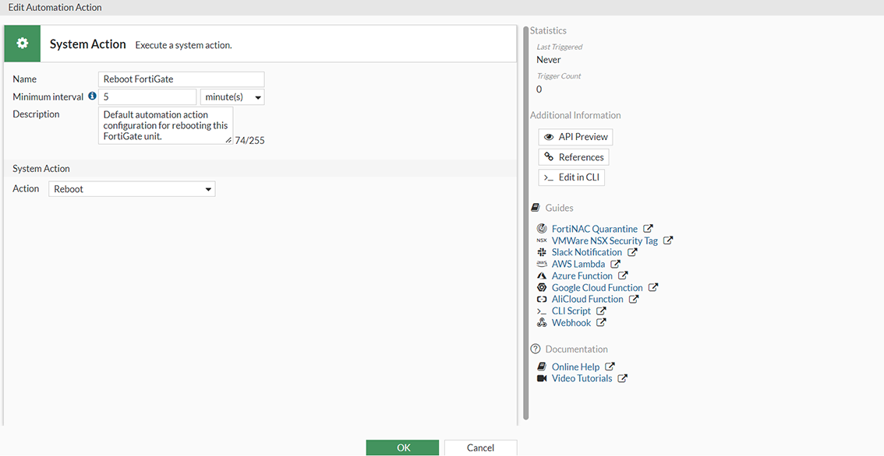Open the CLI Script guide link
This screenshot has width=884, height=456.
coord(571,310)
